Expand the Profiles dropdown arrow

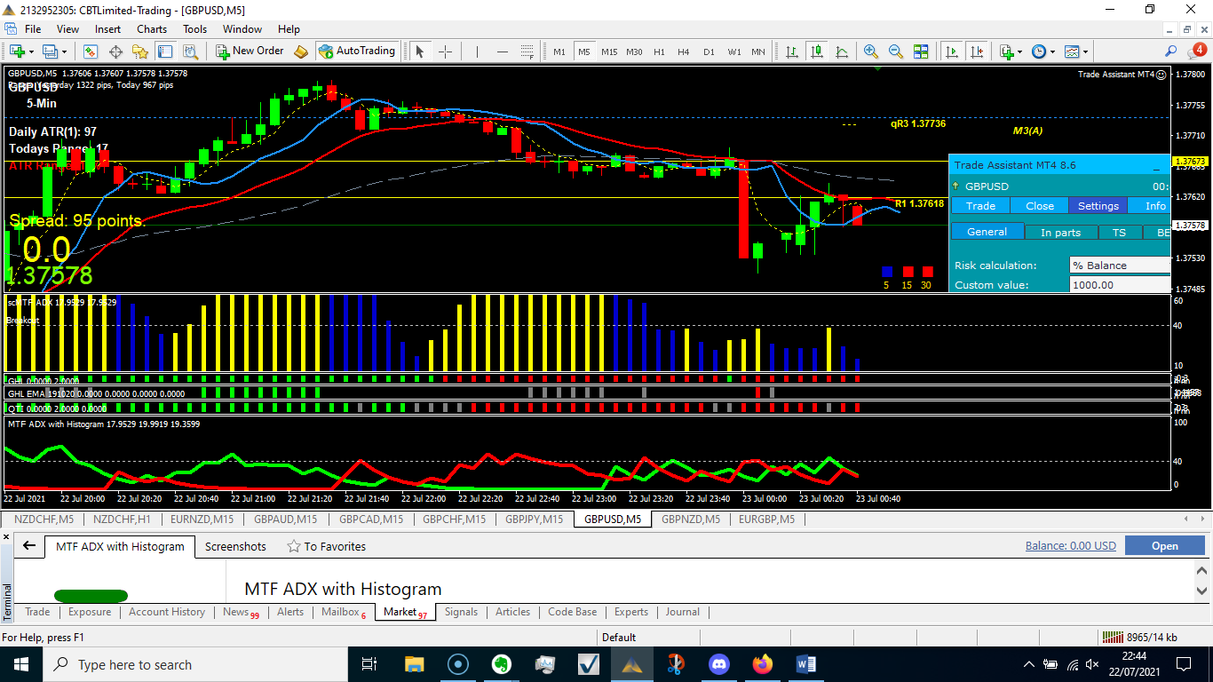64,52
